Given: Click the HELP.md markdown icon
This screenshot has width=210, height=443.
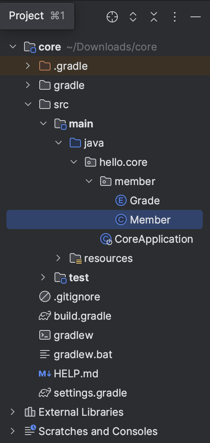Looking at the screenshot, I should click(x=44, y=374).
